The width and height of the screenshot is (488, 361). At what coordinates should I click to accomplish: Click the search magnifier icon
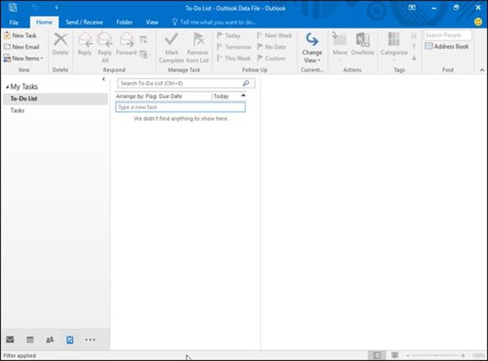(x=246, y=83)
